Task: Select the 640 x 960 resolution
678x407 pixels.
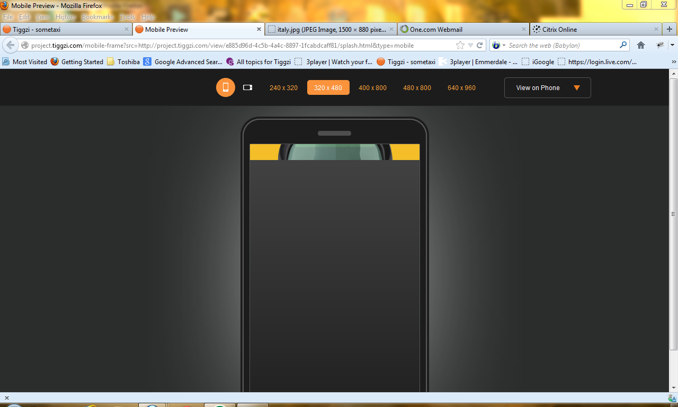Action: (x=461, y=88)
